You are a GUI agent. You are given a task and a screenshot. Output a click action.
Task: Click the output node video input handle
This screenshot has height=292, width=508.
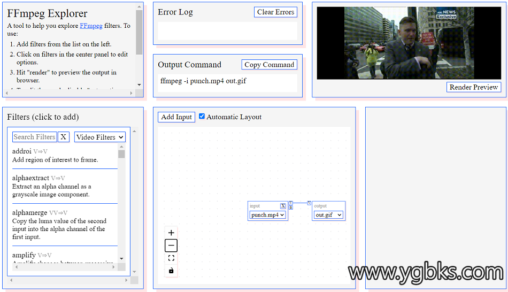pos(309,203)
